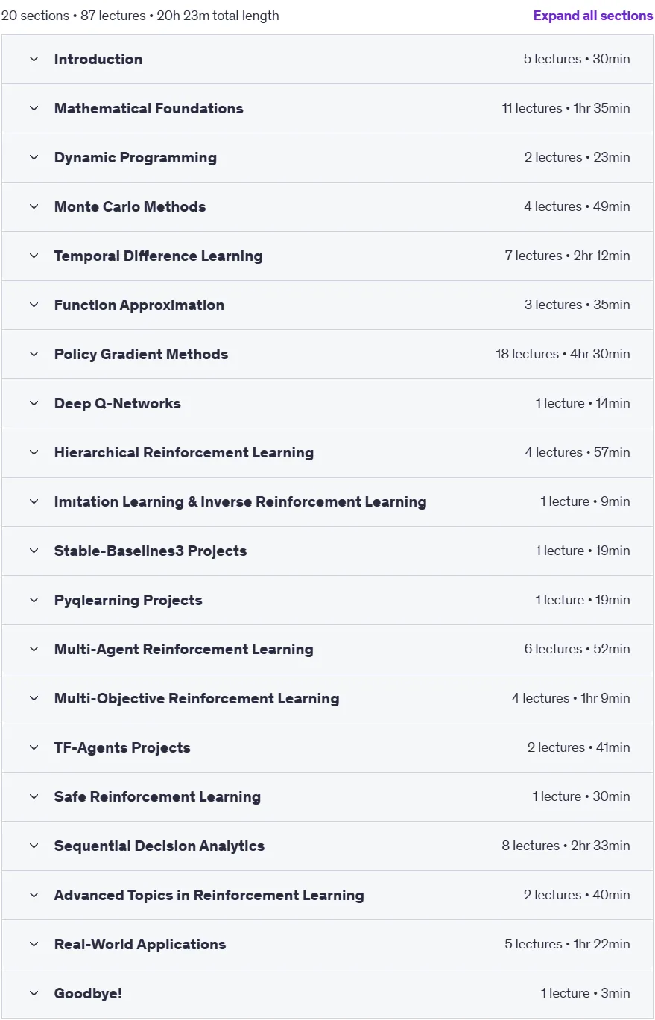Image resolution: width=655 pixels, height=1020 pixels.
Task: Open the TF-Agents Projects section title
Action: click(x=122, y=747)
